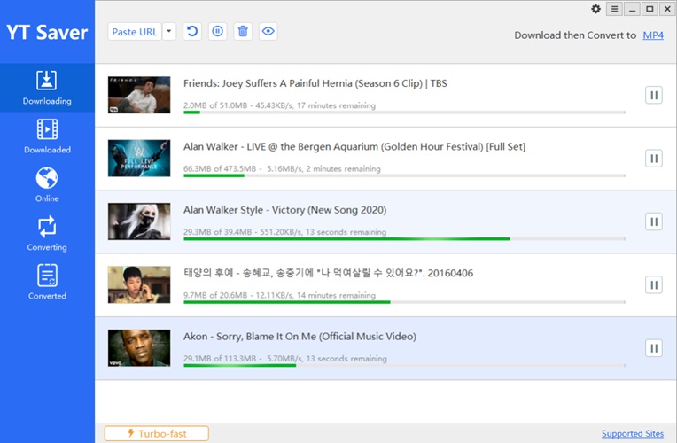The width and height of the screenshot is (677, 443).
Task: Click the resume all downloads icon
Action: pos(192,32)
